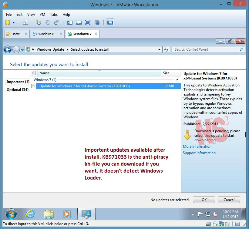The image size is (249, 229).
Task: Click Show desktop strip beside the clock
Action: (244, 214)
